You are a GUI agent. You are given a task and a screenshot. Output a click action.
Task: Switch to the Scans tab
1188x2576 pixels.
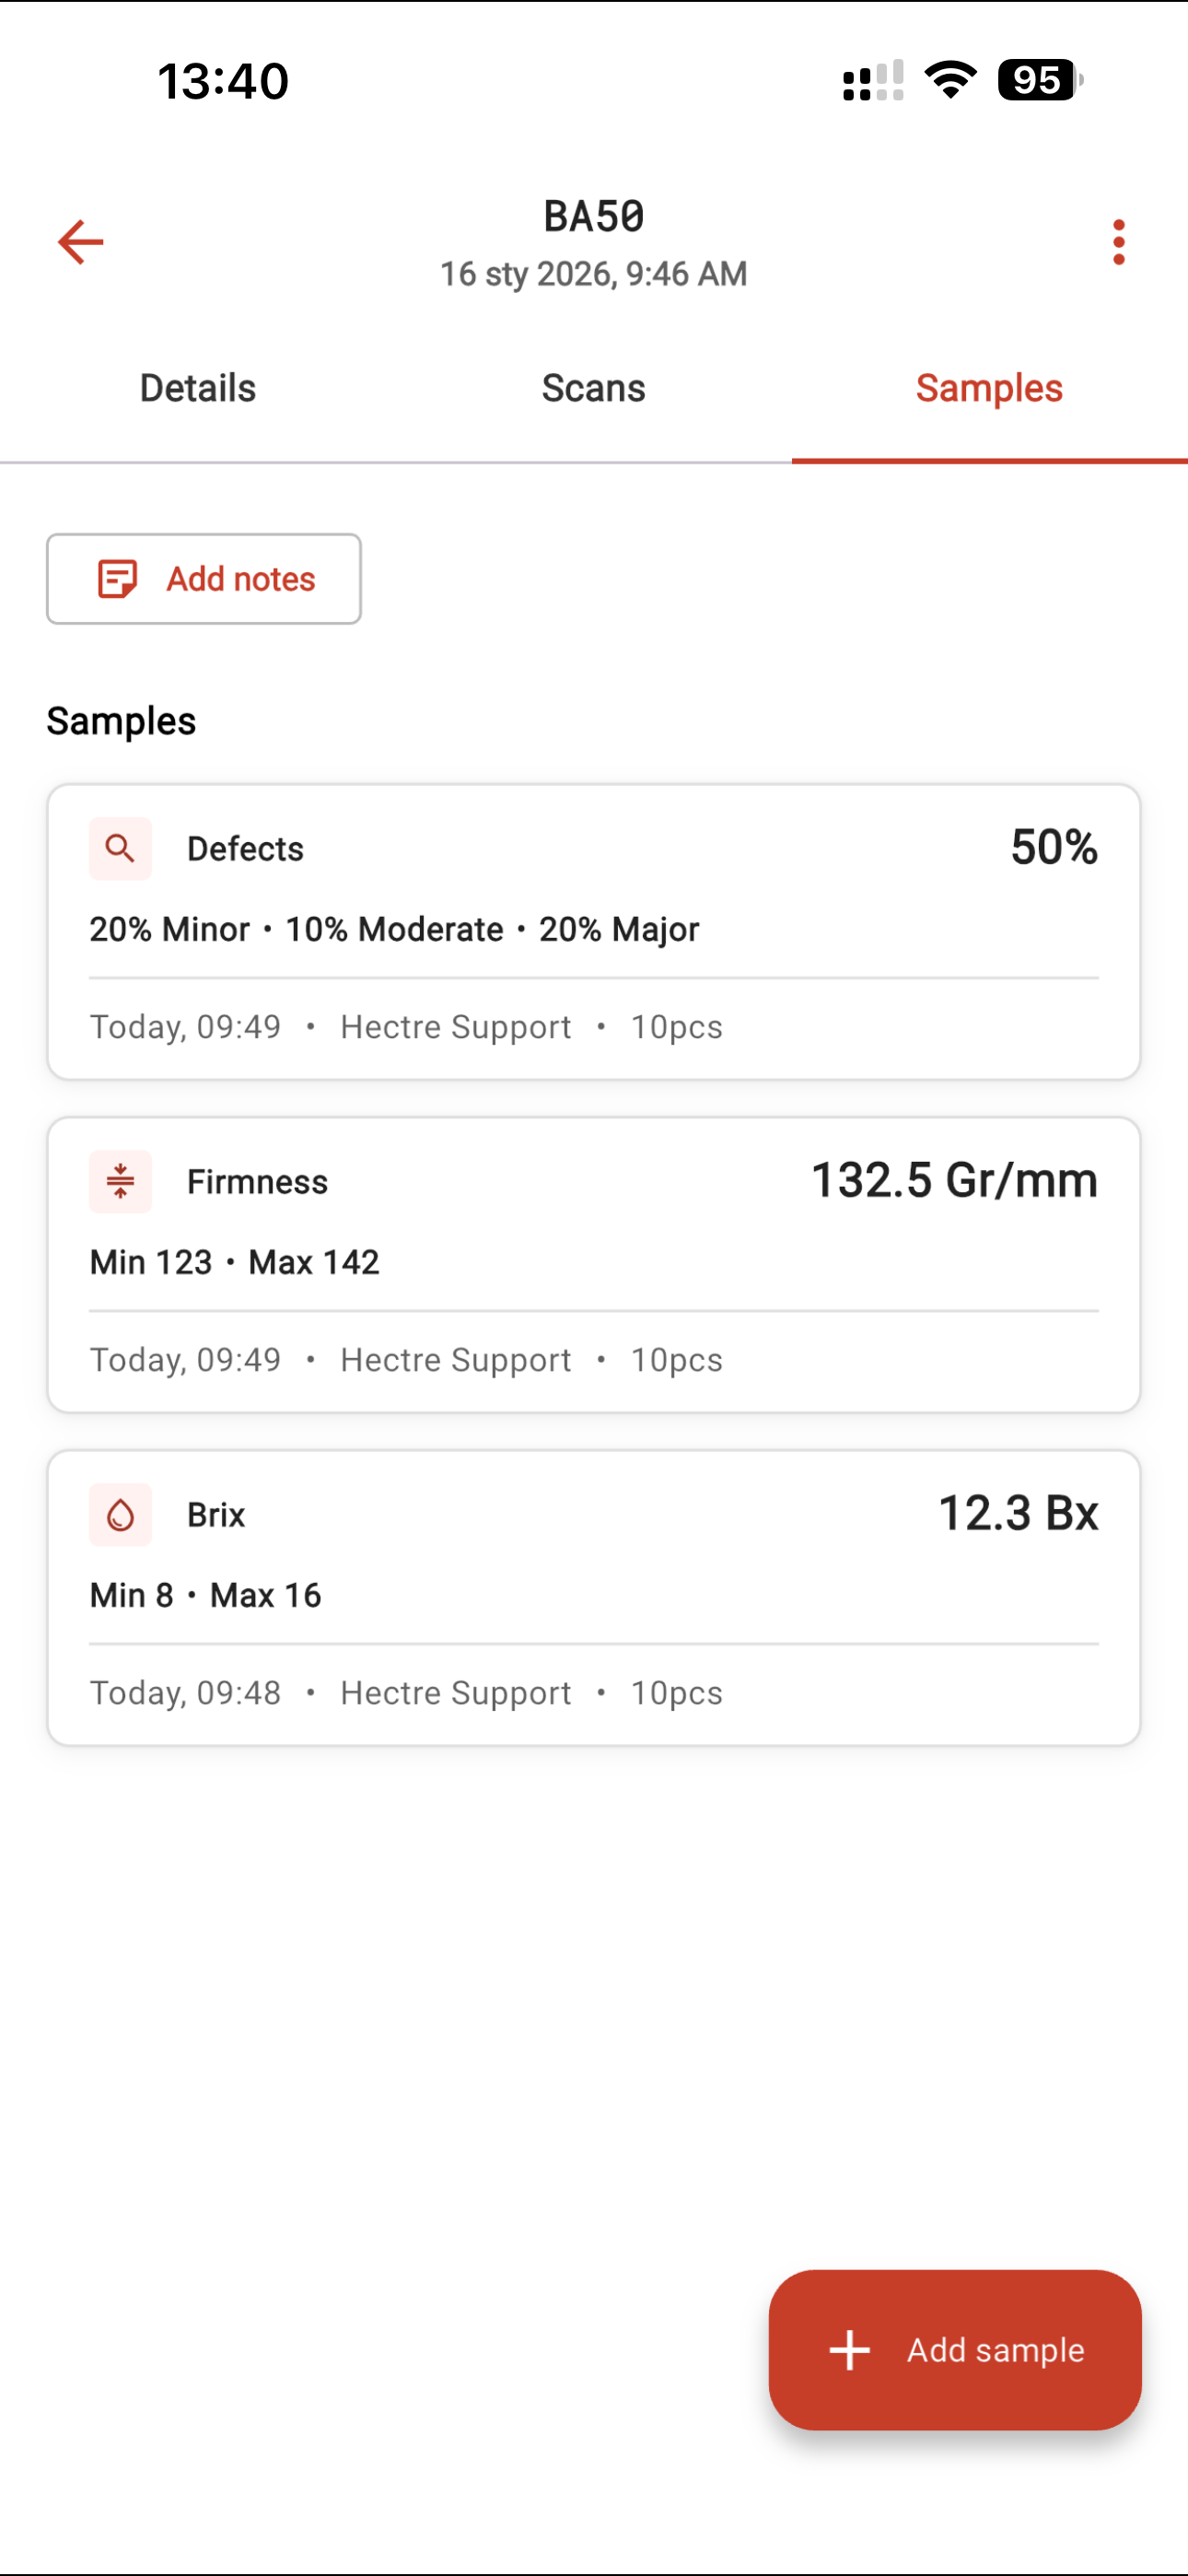pos(594,388)
